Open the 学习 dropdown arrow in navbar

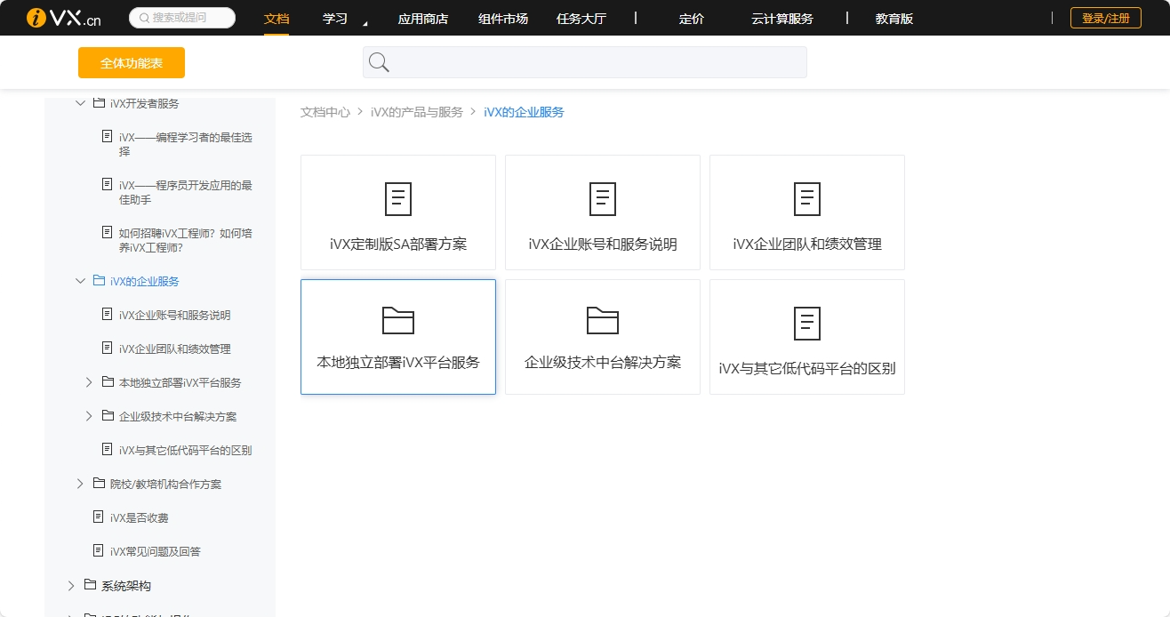coord(365,24)
